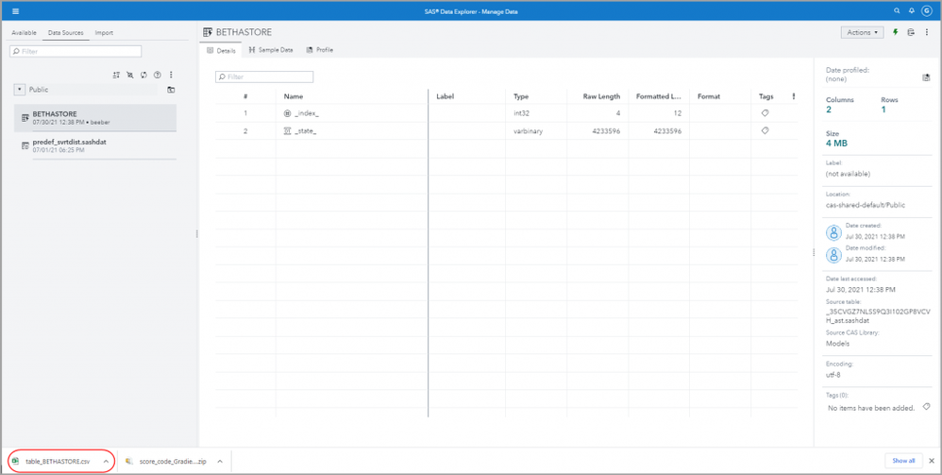This screenshot has height=475, width=942.
Task: Open the hamburger applications menu
Action: pos(16,10)
